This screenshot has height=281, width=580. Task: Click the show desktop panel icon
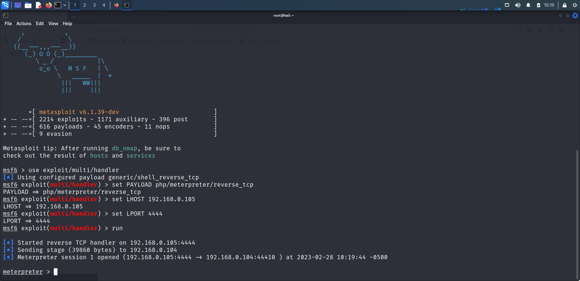tap(18, 5)
